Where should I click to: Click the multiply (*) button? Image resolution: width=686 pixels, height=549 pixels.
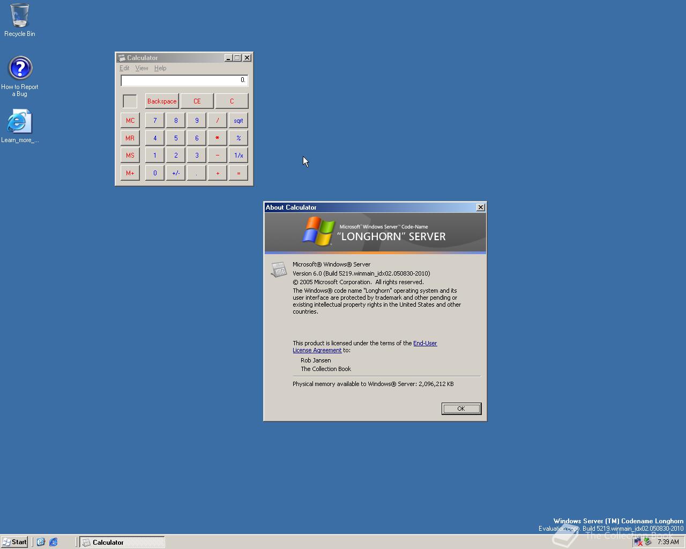[218, 138]
